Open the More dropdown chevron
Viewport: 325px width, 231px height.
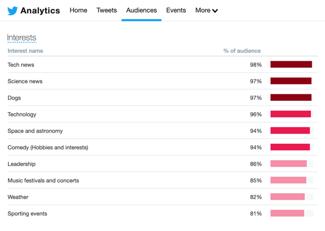[215, 11]
